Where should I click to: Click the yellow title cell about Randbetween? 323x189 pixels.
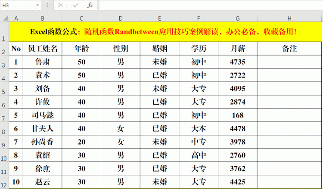click(x=165, y=32)
